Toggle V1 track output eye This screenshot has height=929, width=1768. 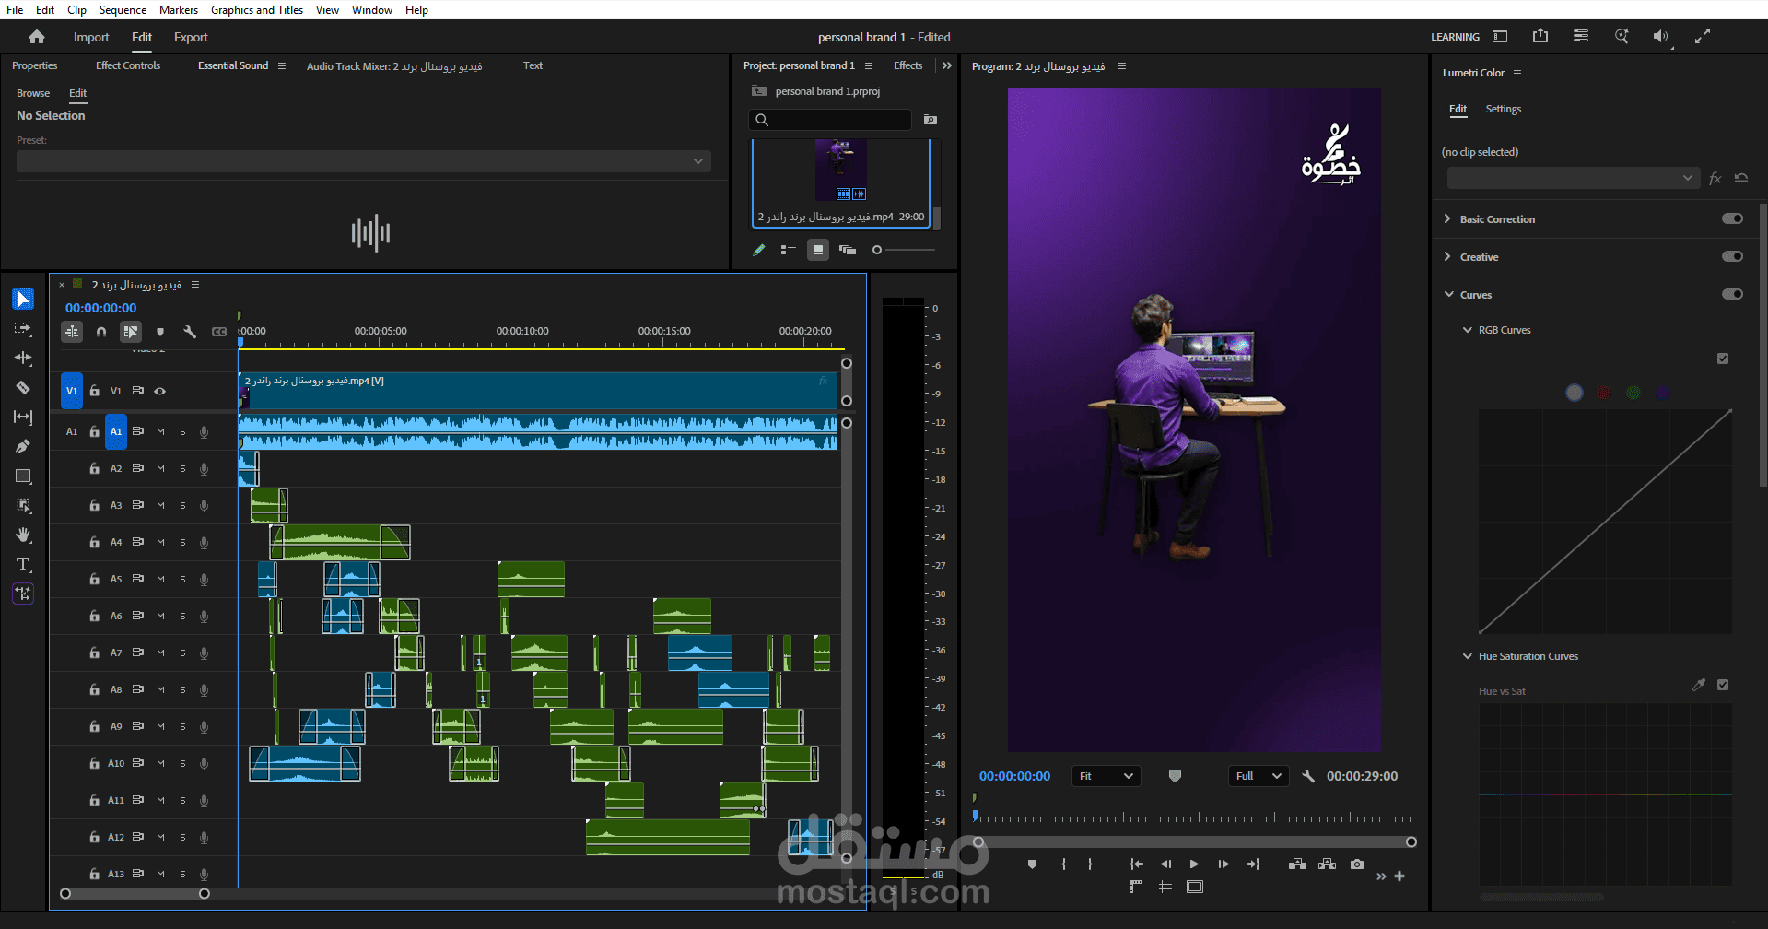(x=160, y=391)
